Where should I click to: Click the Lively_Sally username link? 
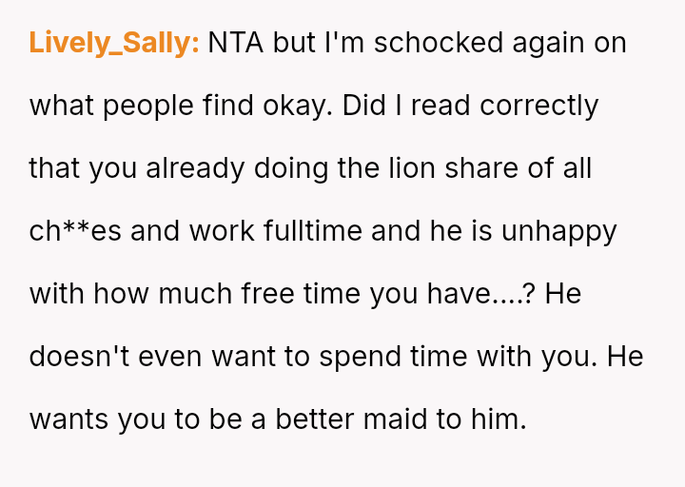click(x=113, y=43)
